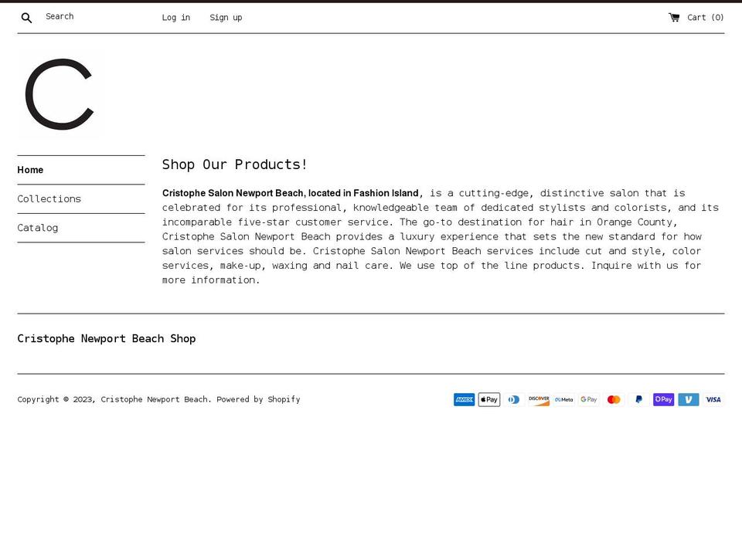Open the Log in page
The height and width of the screenshot is (556, 742).
point(176,18)
